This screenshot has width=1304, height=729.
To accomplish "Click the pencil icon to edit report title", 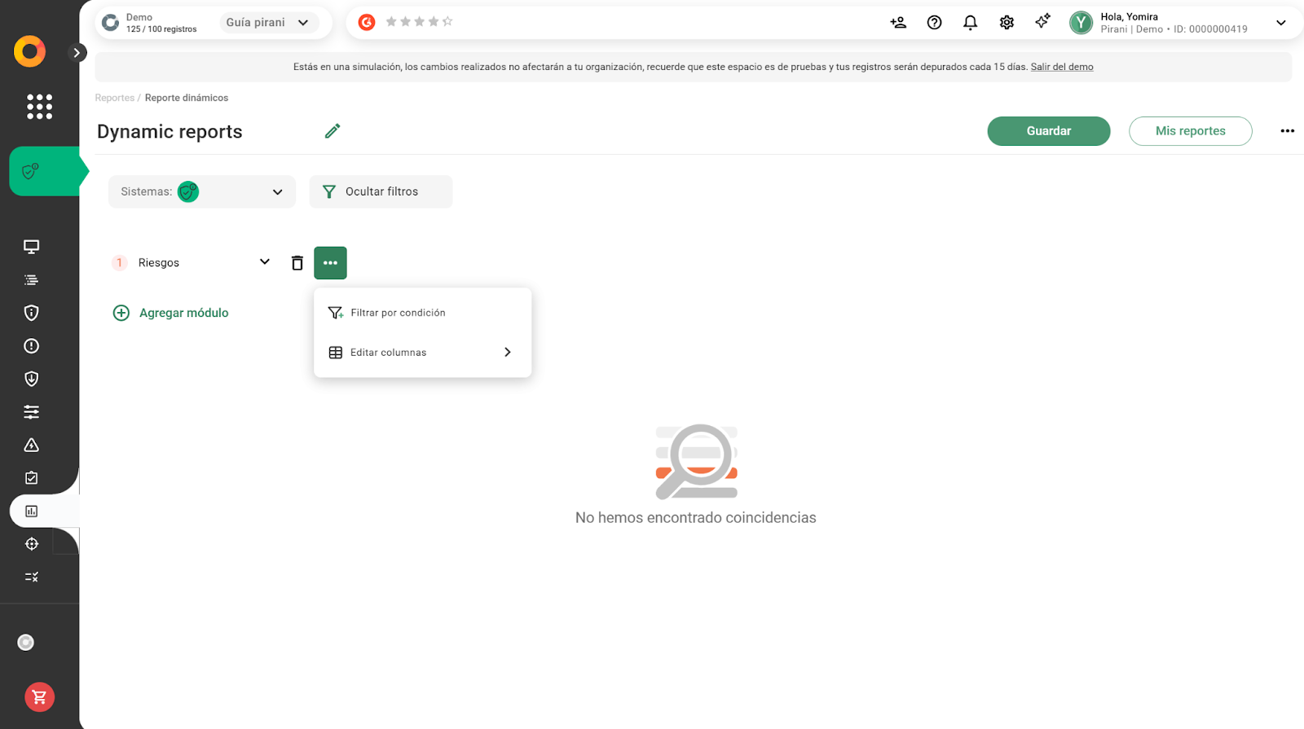I will [332, 131].
